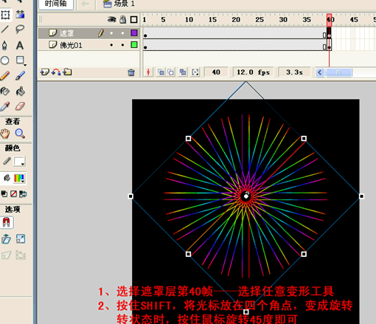Delete layer with the trash icon

(x=131, y=72)
